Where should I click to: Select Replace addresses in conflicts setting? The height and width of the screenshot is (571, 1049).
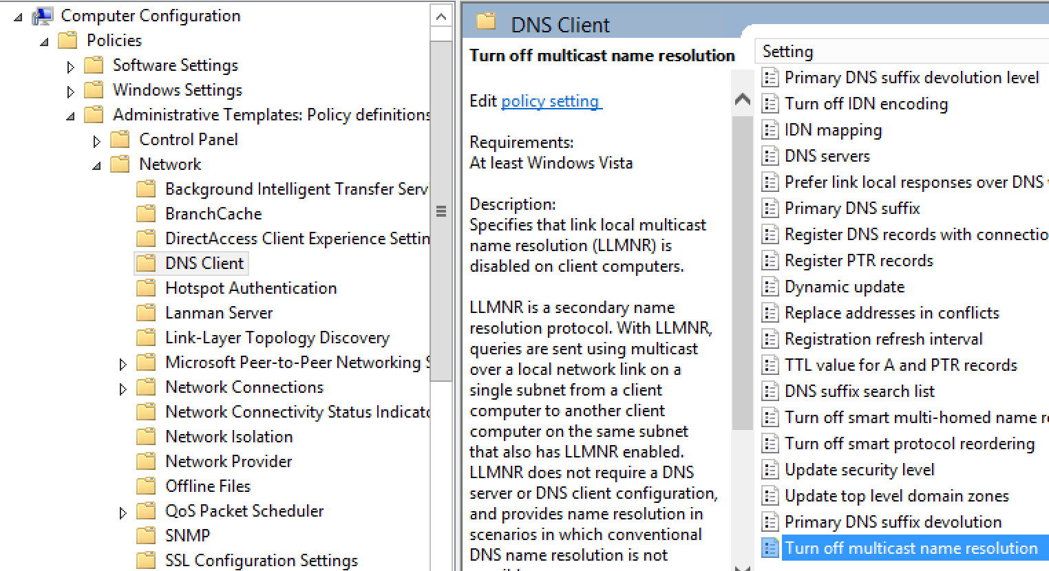(x=891, y=313)
